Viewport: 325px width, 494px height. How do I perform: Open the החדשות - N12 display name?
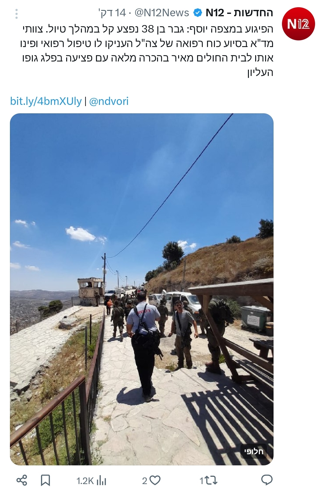240,13
